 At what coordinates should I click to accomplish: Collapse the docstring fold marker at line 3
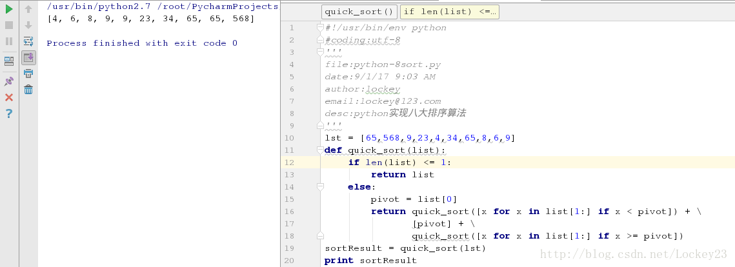coord(320,52)
